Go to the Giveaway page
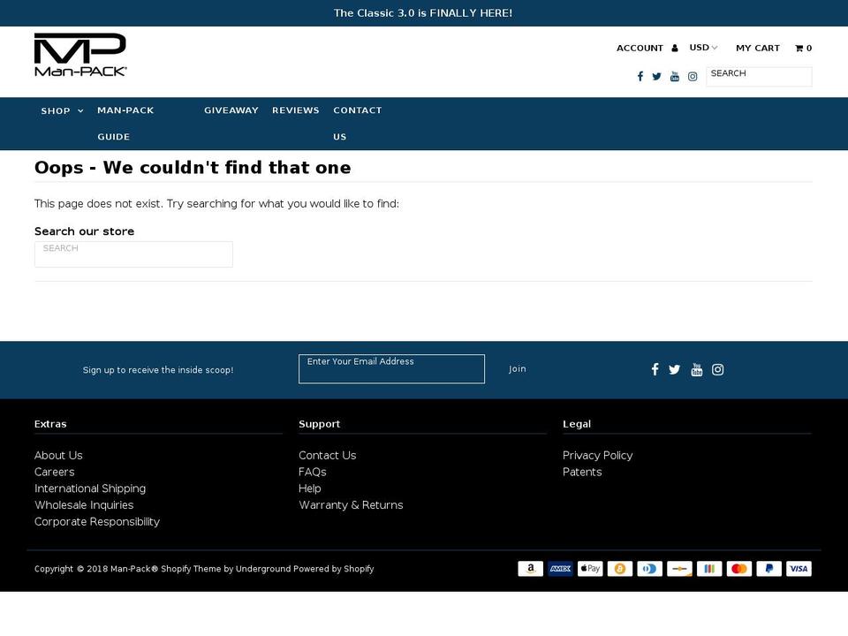 pyautogui.click(x=231, y=110)
